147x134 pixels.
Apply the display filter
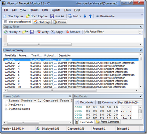coord(57,32)
